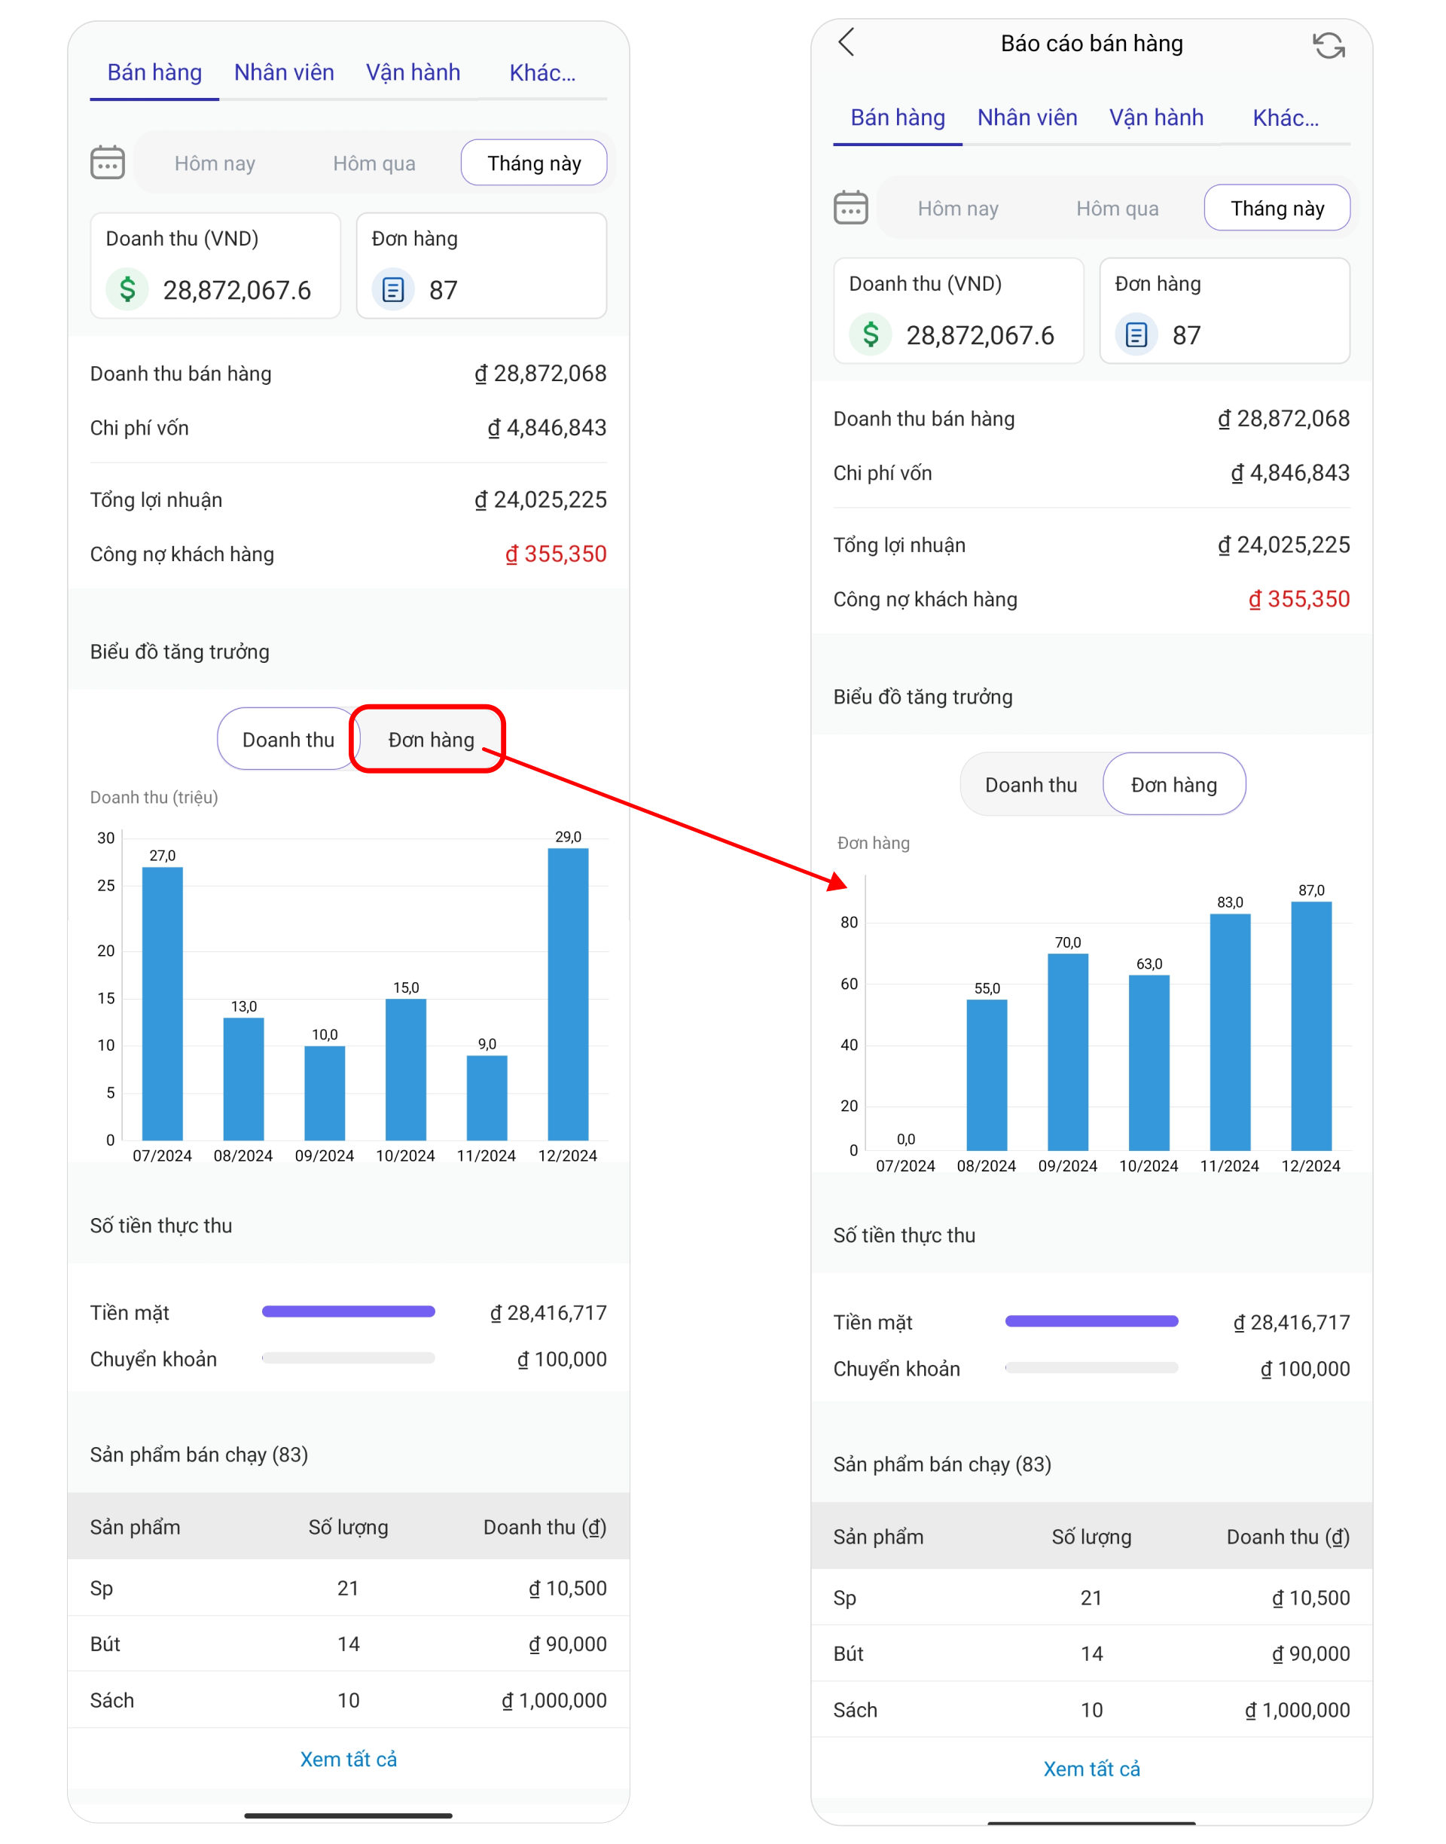Screen dimensions: 1446x1844
Task: Tap the 07/2024 revenue bar labeled 27,0
Action: [x=163, y=1003]
